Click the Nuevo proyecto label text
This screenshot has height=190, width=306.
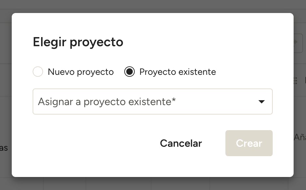pos(81,72)
